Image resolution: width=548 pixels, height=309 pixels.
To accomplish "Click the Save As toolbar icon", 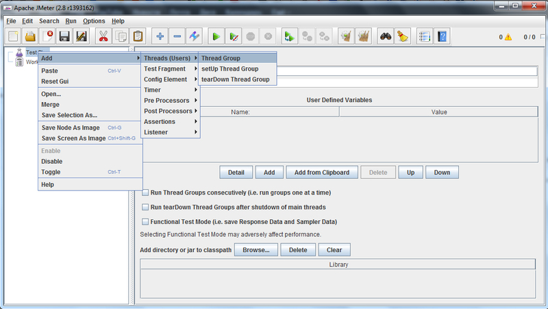I will click(82, 36).
